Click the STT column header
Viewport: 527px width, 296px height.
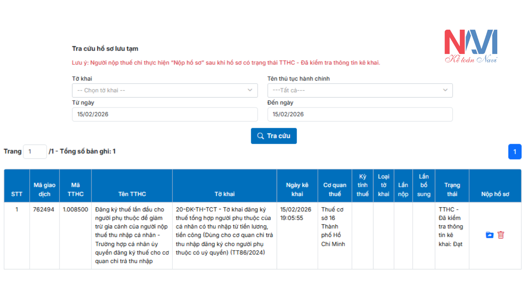[x=17, y=194]
